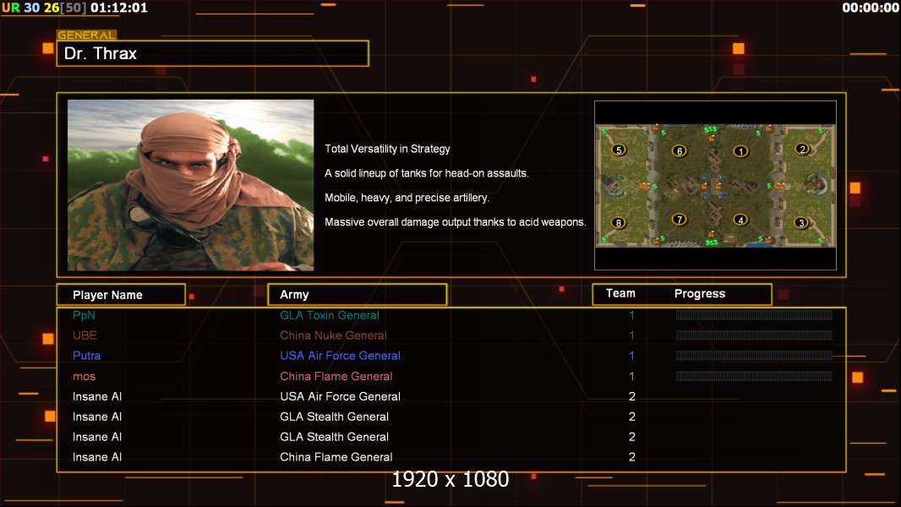Click GLA Toxin General army text
The height and width of the screenshot is (507, 901).
(330, 315)
